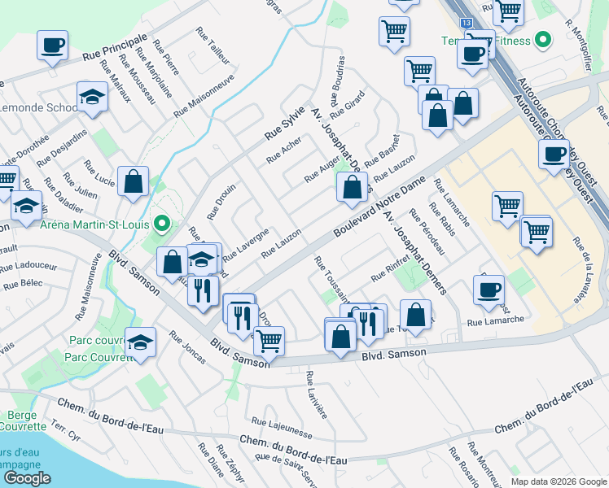Image resolution: width=609 pixels, height=488 pixels.
Task: Click the Rue Malraux street label
Action: [116, 81]
